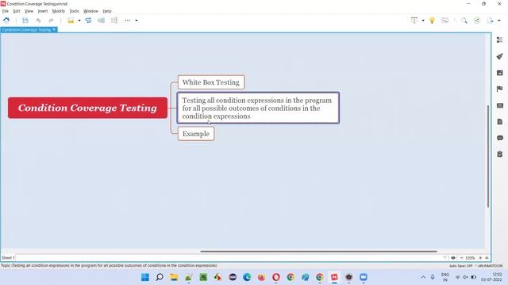
Task: Select the Condition Coverage Testing document tab
Action: click(x=26, y=30)
